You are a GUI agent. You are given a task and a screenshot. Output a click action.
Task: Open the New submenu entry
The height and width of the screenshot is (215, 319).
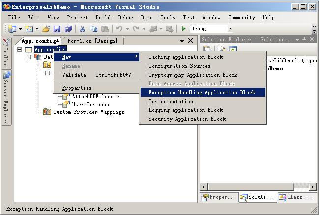coord(96,57)
